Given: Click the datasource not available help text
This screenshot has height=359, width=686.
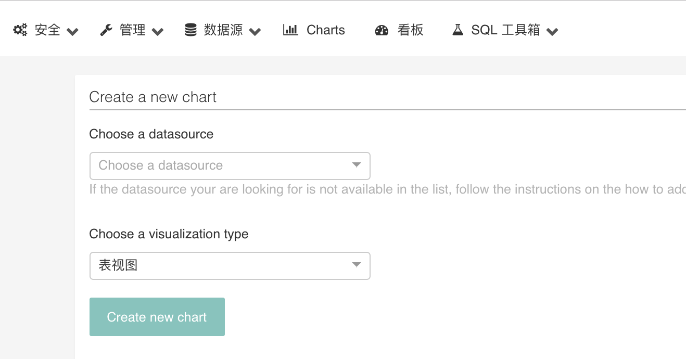Looking at the screenshot, I should [x=388, y=189].
